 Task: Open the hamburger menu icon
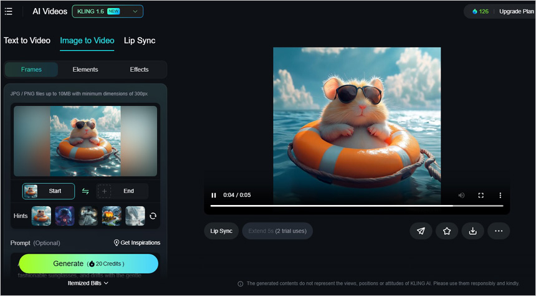(x=9, y=11)
